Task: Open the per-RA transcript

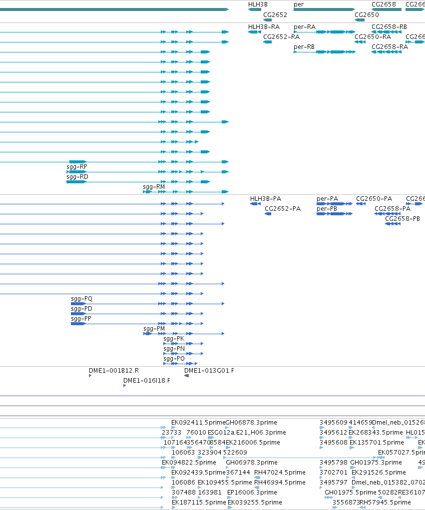Action: (x=324, y=32)
